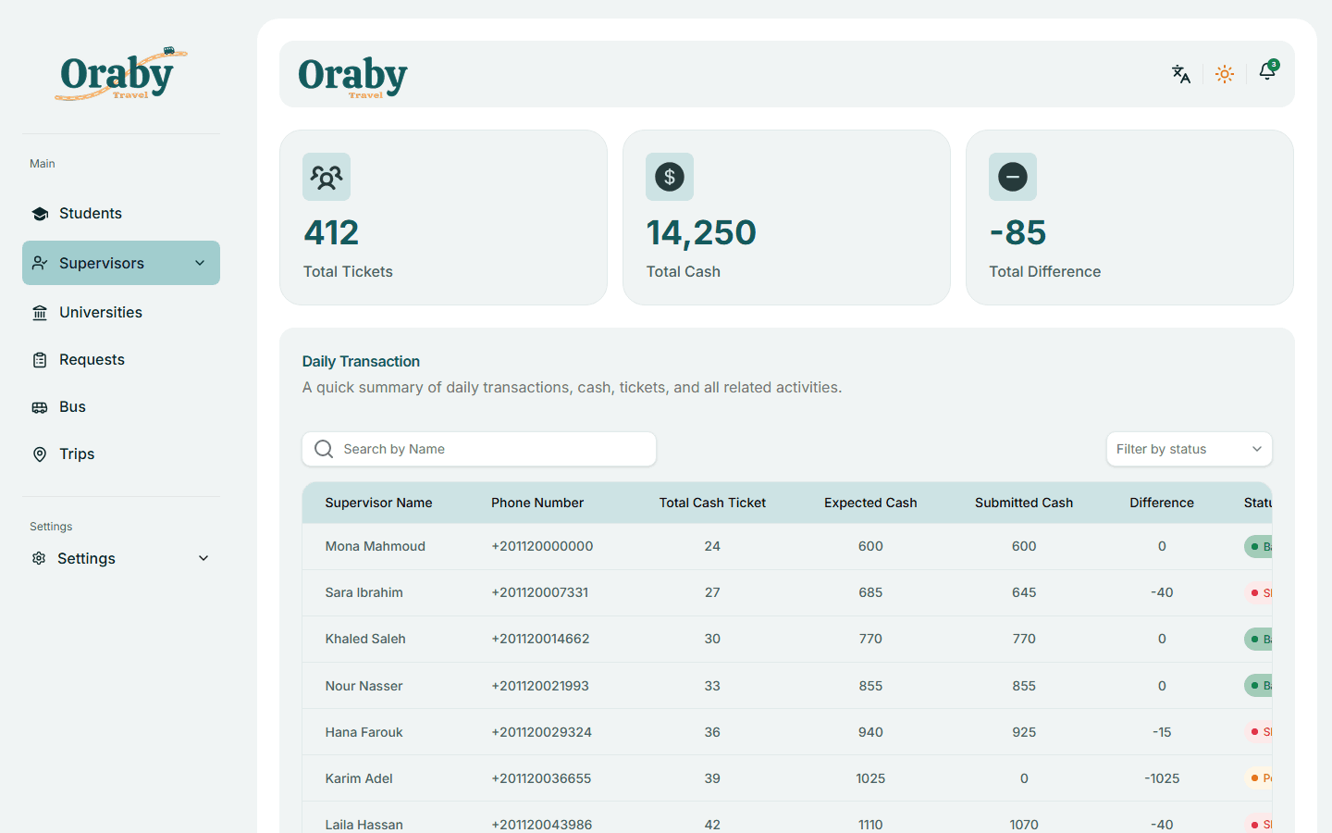Open the language translation icon
The image size is (1332, 833).
1181,74
